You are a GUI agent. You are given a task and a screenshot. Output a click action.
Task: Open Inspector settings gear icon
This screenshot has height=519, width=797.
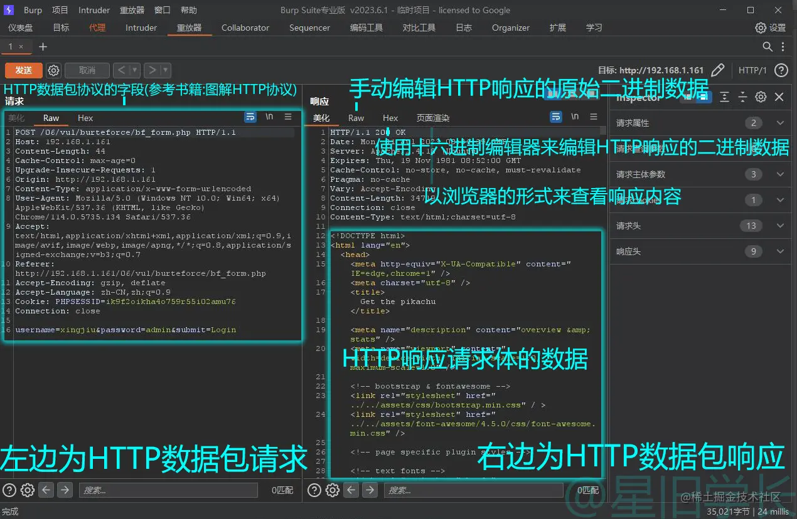(761, 97)
